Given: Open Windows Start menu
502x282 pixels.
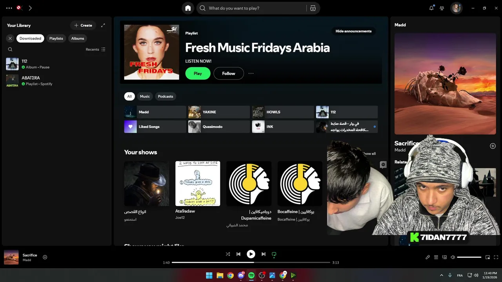Looking at the screenshot, I should point(209,275).
